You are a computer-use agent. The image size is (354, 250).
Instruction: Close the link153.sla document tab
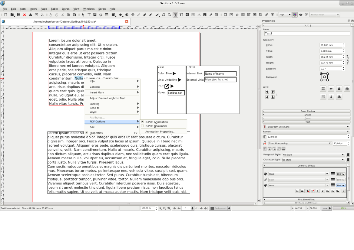pos(127,21)
